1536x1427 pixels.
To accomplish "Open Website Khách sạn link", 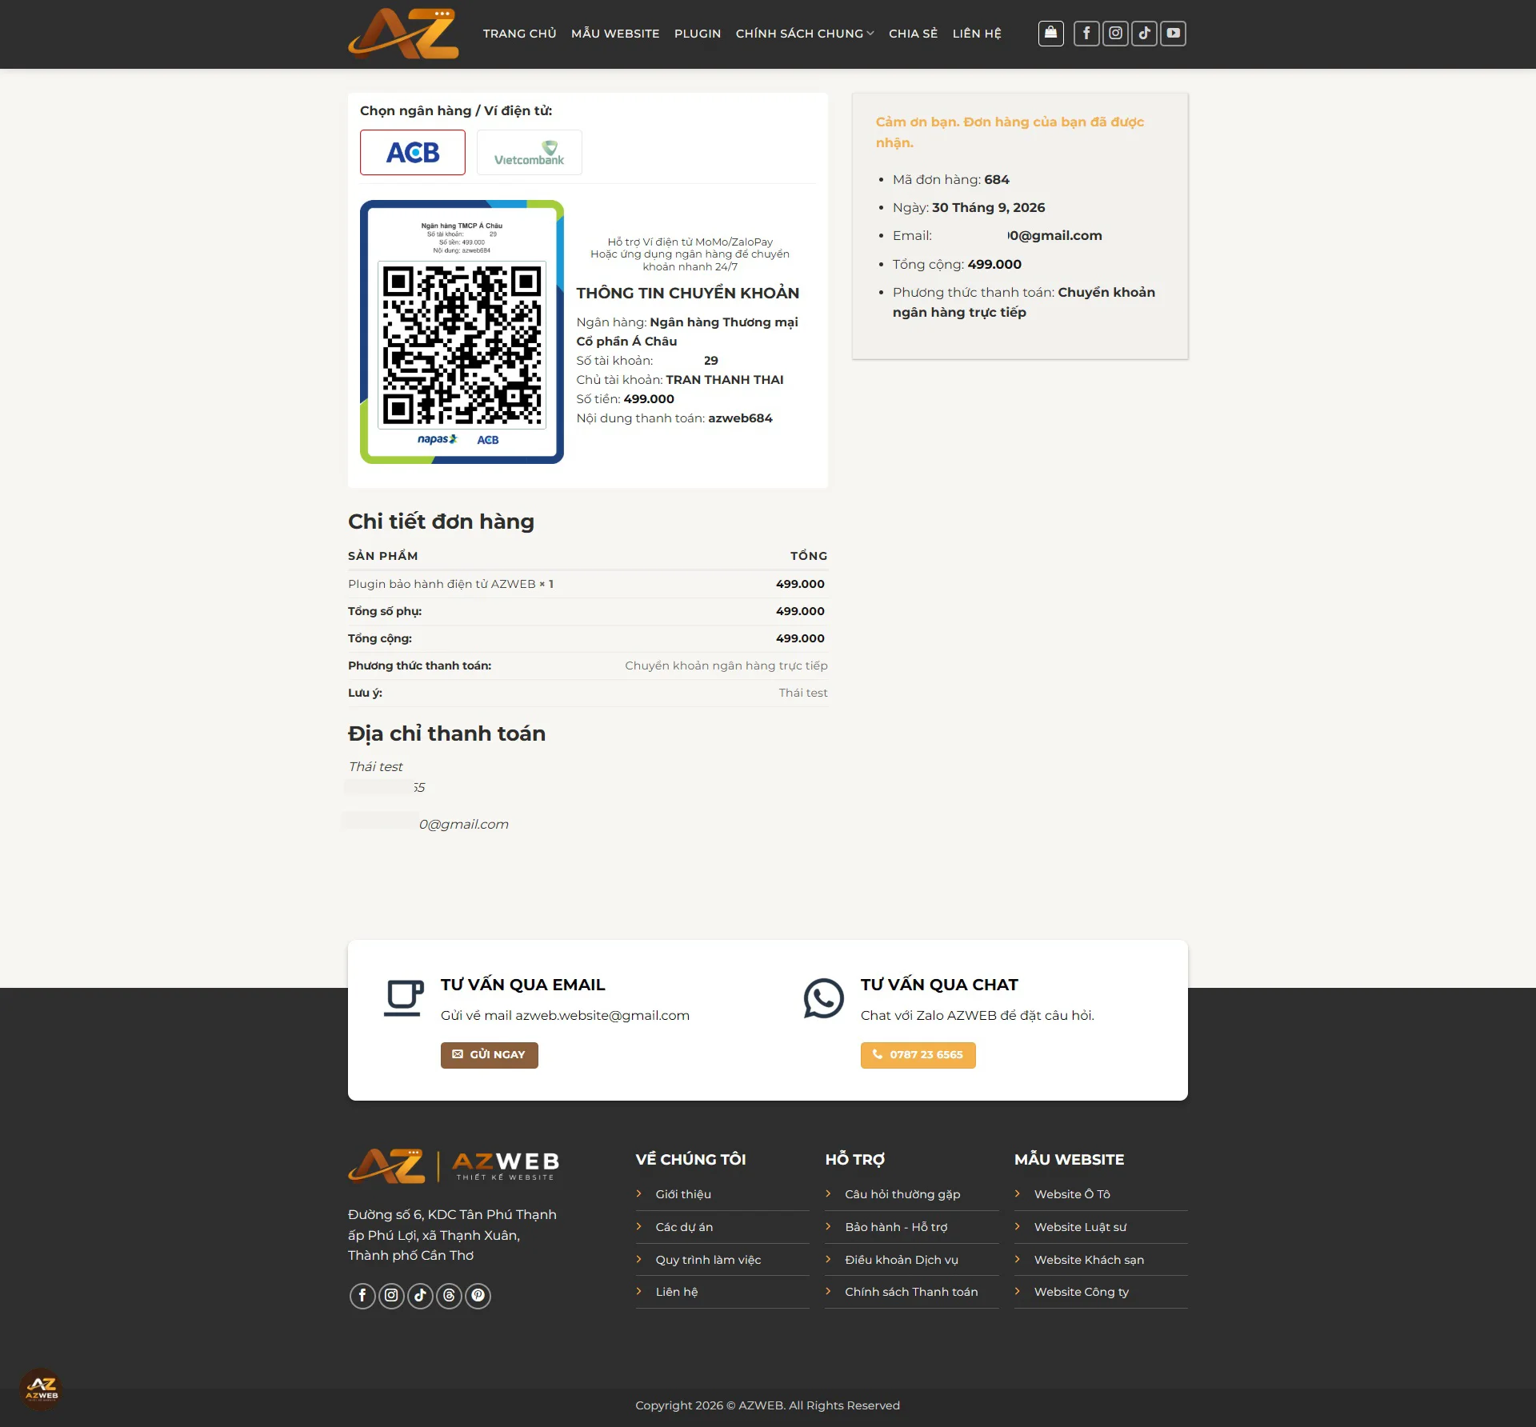I will 1089,1259.
